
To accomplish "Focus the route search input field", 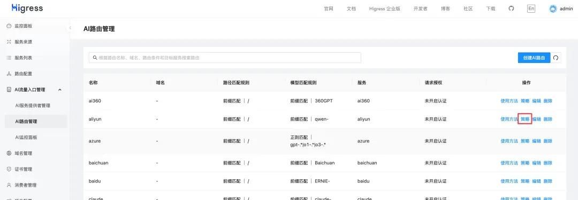I will (225, 58).
